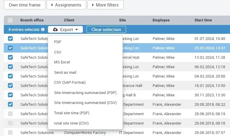Click 'Palmer, Mike' in the 16.01.2024 row
Screen dimensions: 230x136
[x=164, y=86]
